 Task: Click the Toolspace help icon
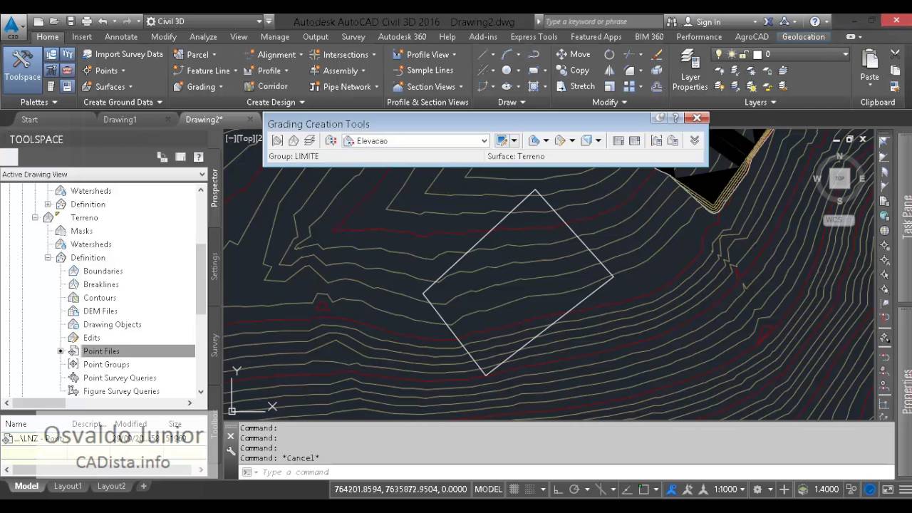(198, 157)
